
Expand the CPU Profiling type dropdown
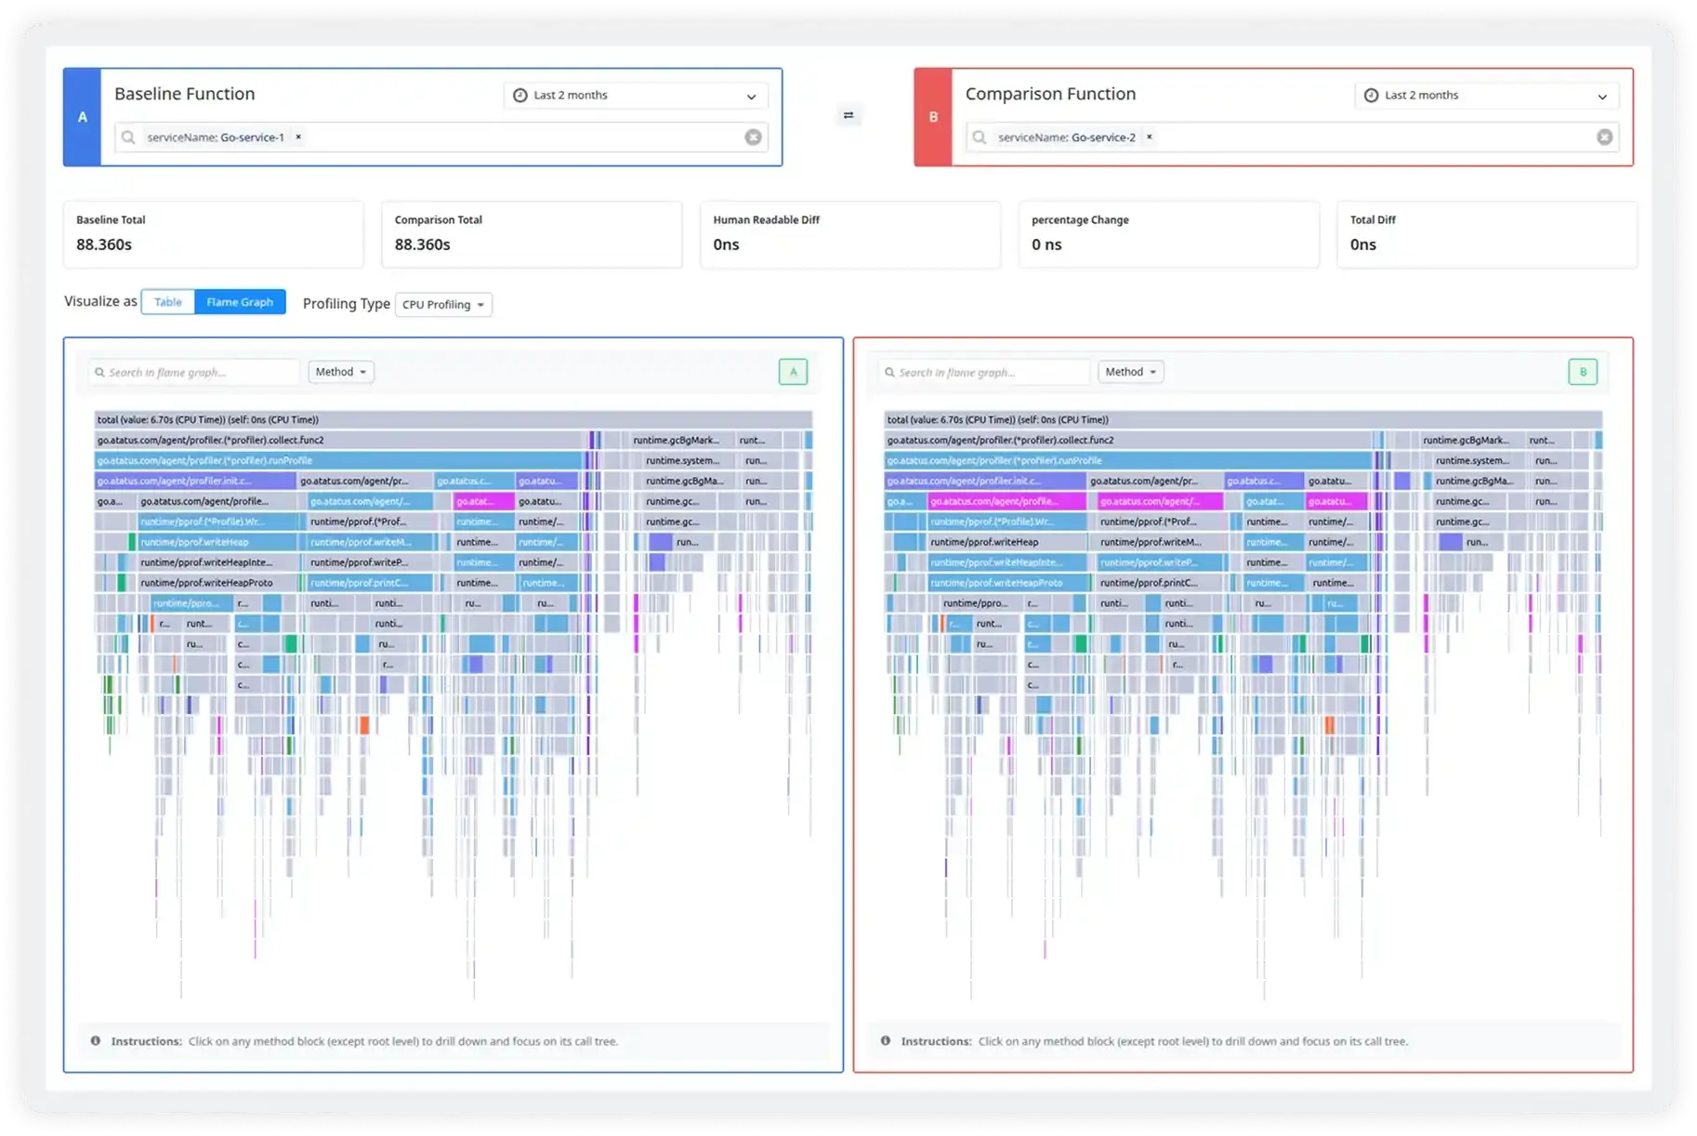click(443, 305)
